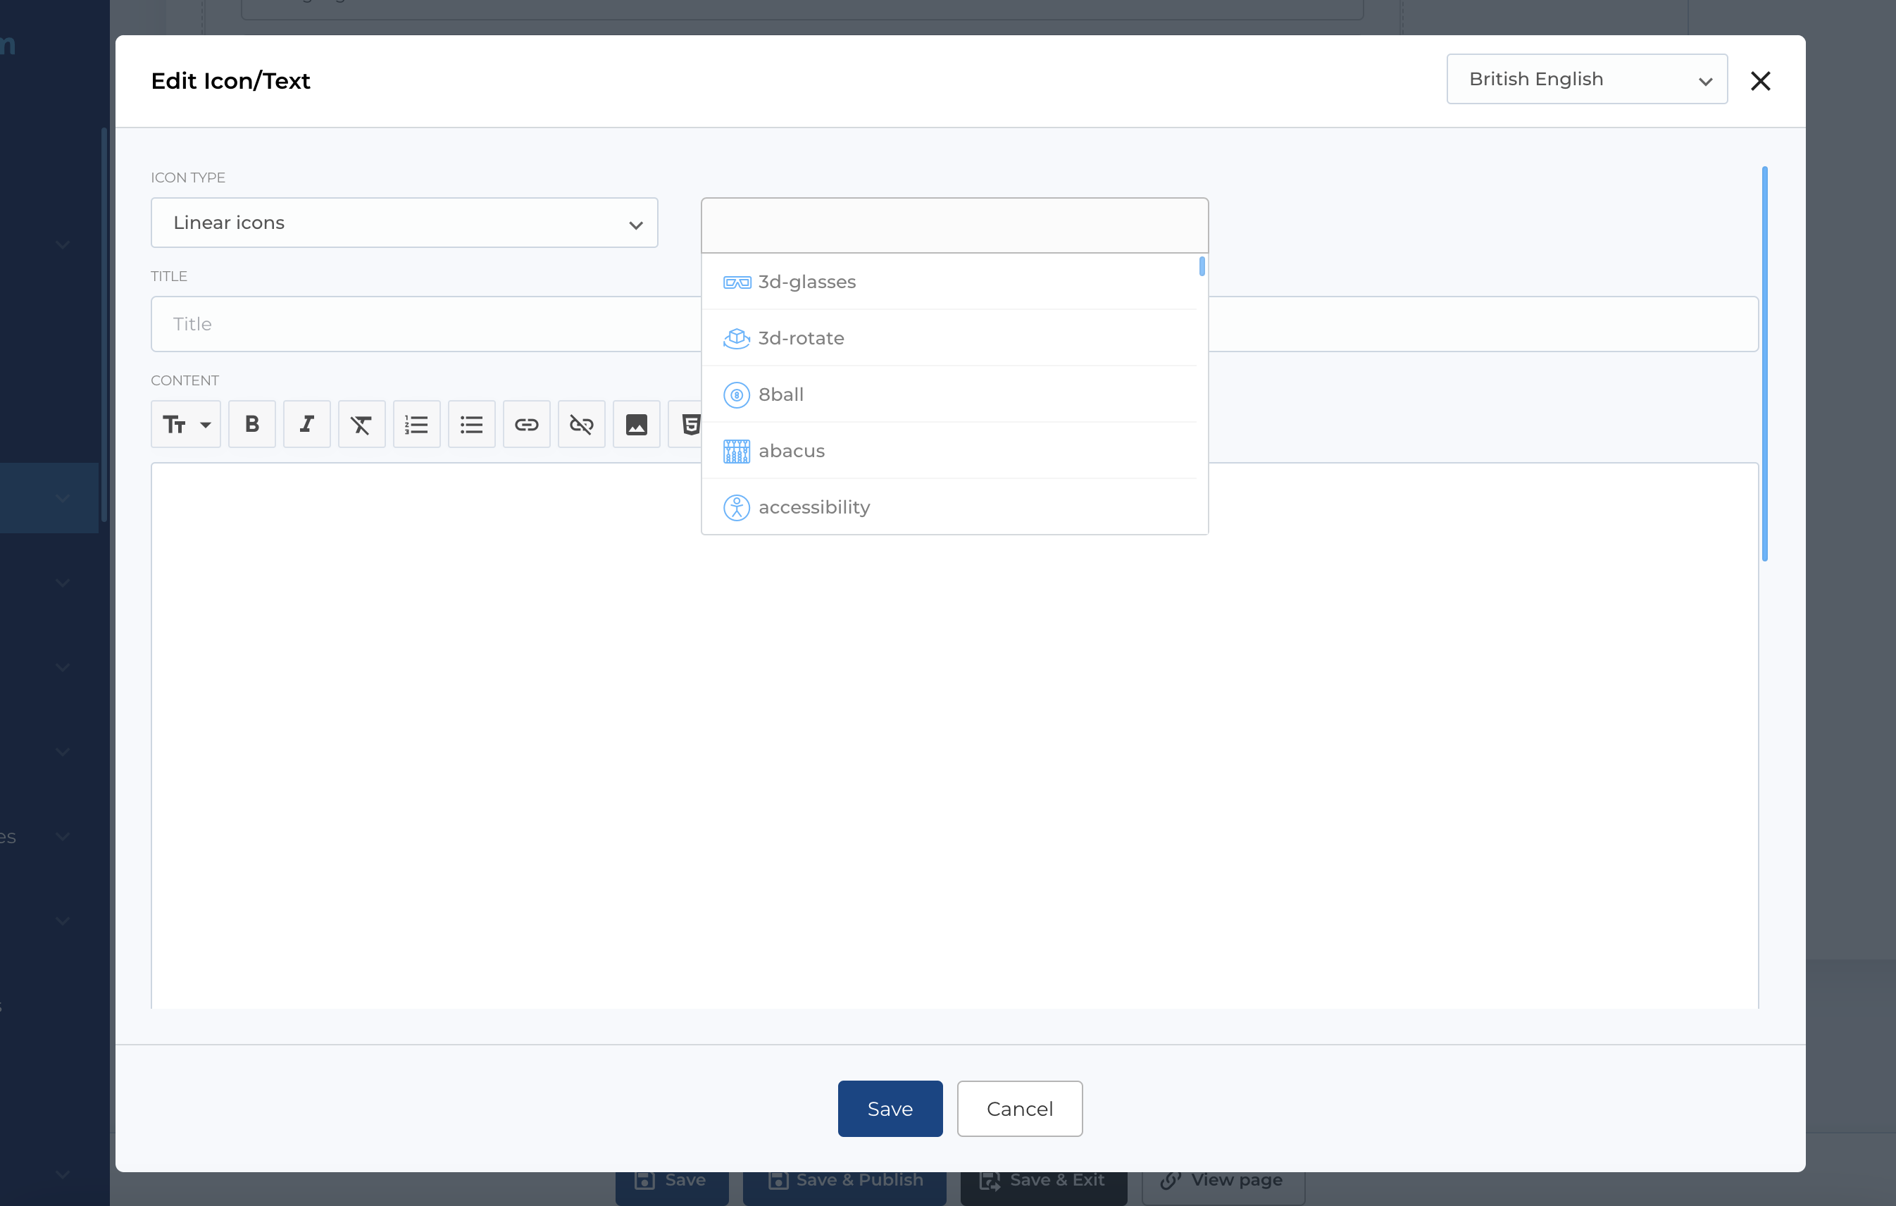Insert an ordered numbered list
Viewport: 1896px width, 1206px height.
point(416,425)
